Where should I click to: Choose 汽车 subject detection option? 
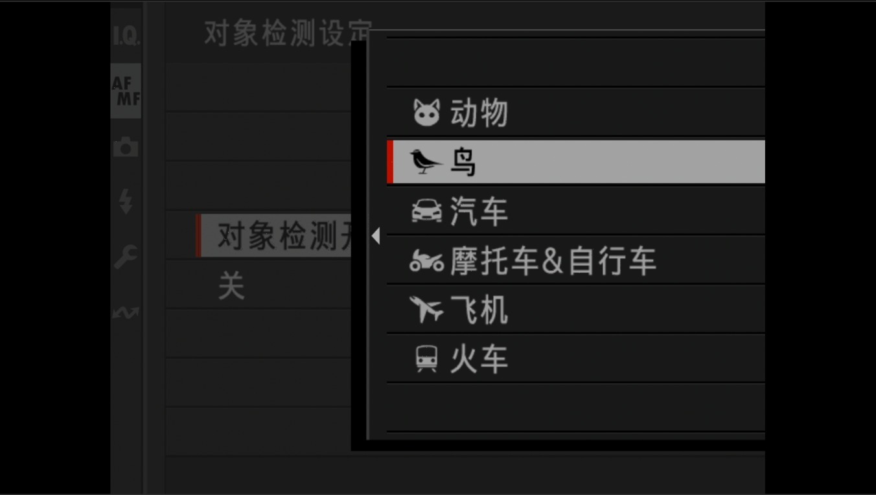(575, 211)
